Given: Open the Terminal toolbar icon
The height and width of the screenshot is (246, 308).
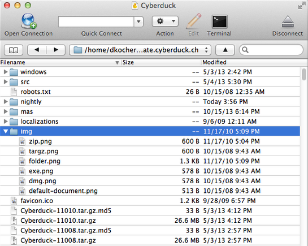Looking at the screenshot, I should pos(220,21).
